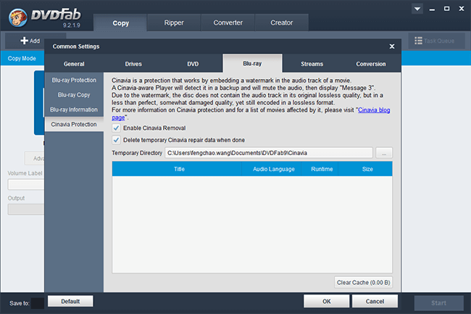This screenshot has height=314, width=471.
Task: Maximize the DVDFab main window
Action: 446,9
